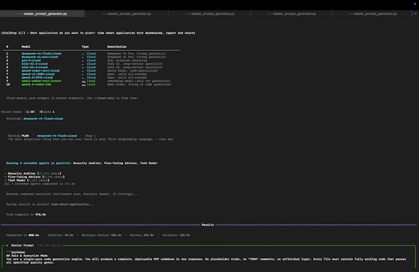Viewport: 419px width, 272px height.
Task: Click the 'Running computed analyzers' line
Action: click(x=72, y=194)
